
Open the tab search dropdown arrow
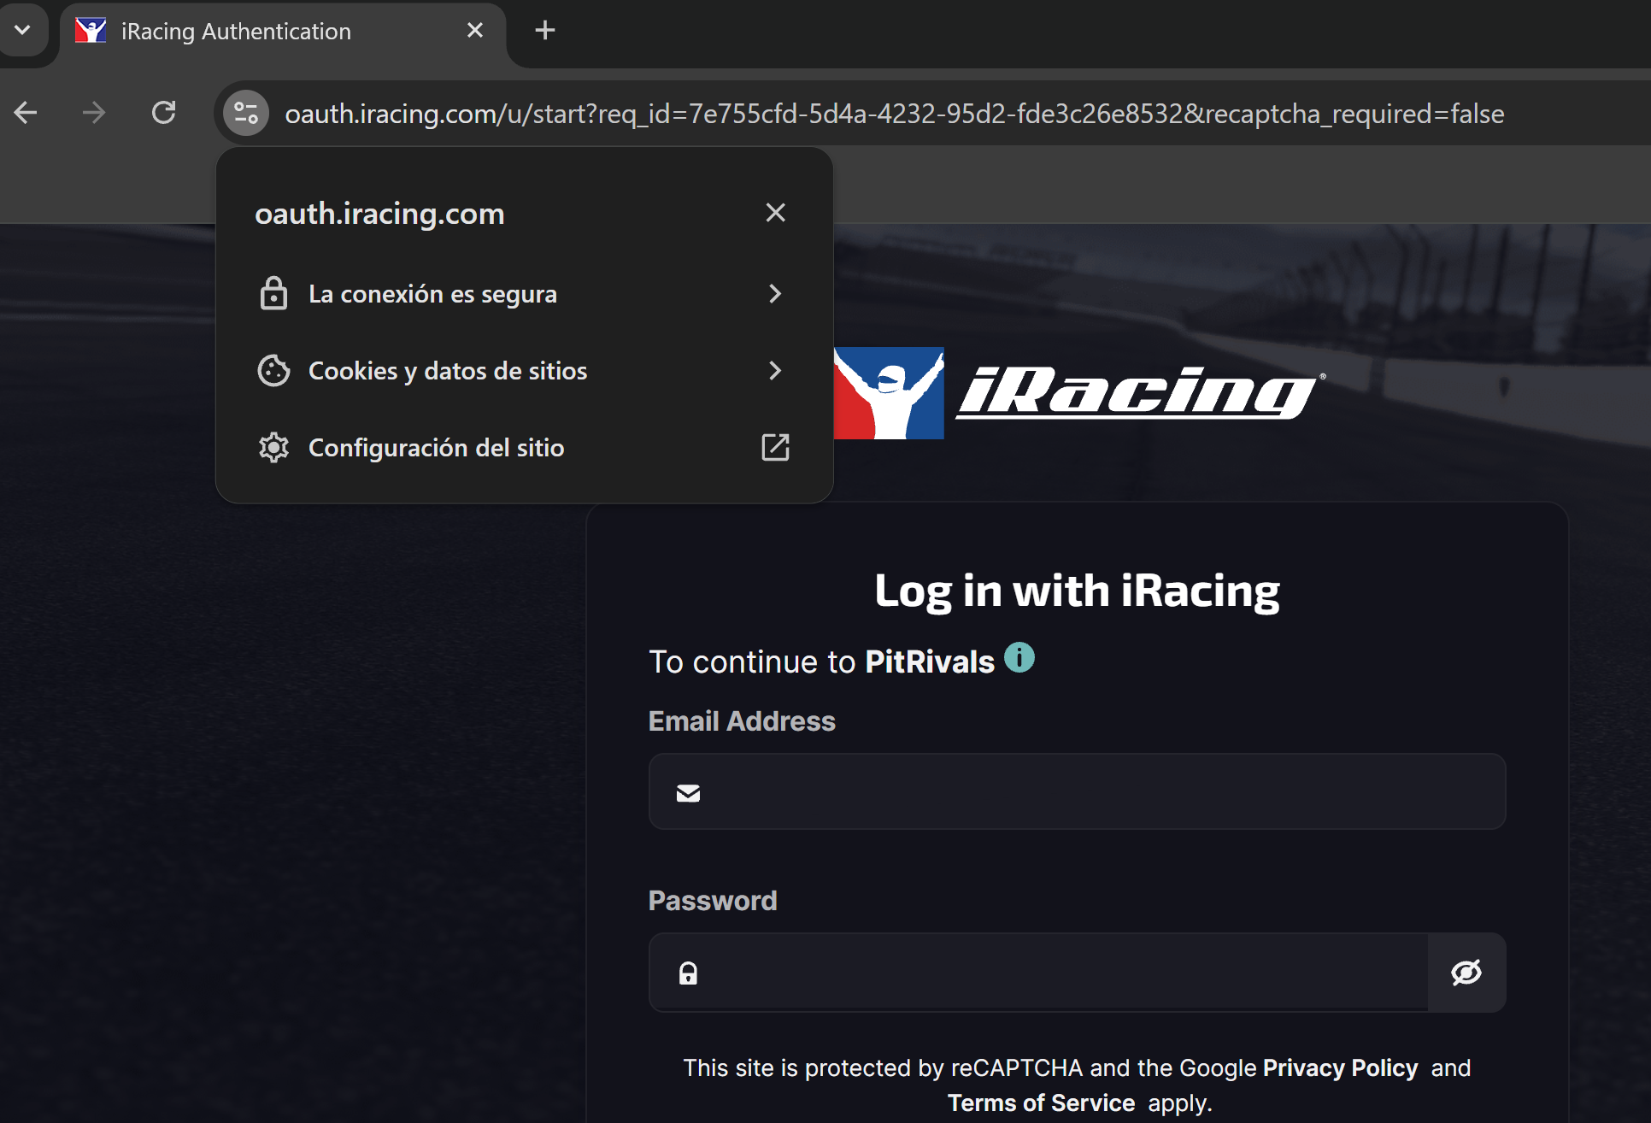[x=23, y=30]
